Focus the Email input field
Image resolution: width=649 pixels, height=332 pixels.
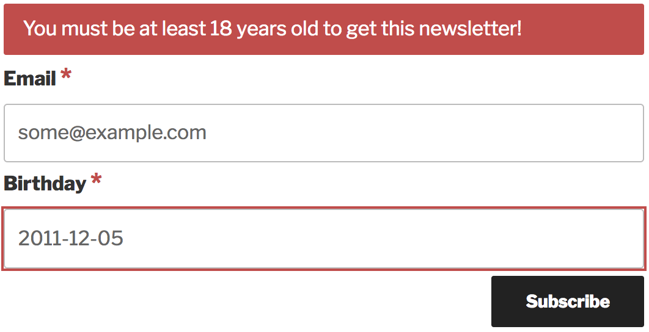(x=324, y=133)
